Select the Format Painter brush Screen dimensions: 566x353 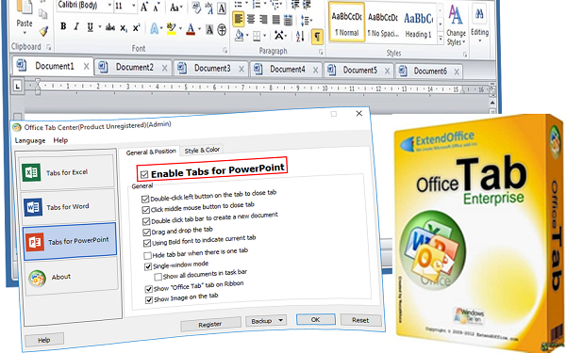tap(43, 32)
